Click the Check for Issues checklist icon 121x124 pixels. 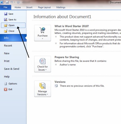coord(42,61)
